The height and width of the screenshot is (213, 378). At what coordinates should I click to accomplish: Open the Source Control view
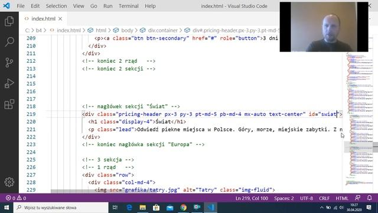click(x=9, y=63)
